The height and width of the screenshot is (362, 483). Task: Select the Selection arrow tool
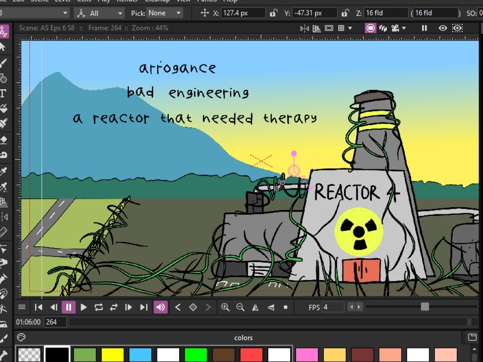tap(2, 47)
